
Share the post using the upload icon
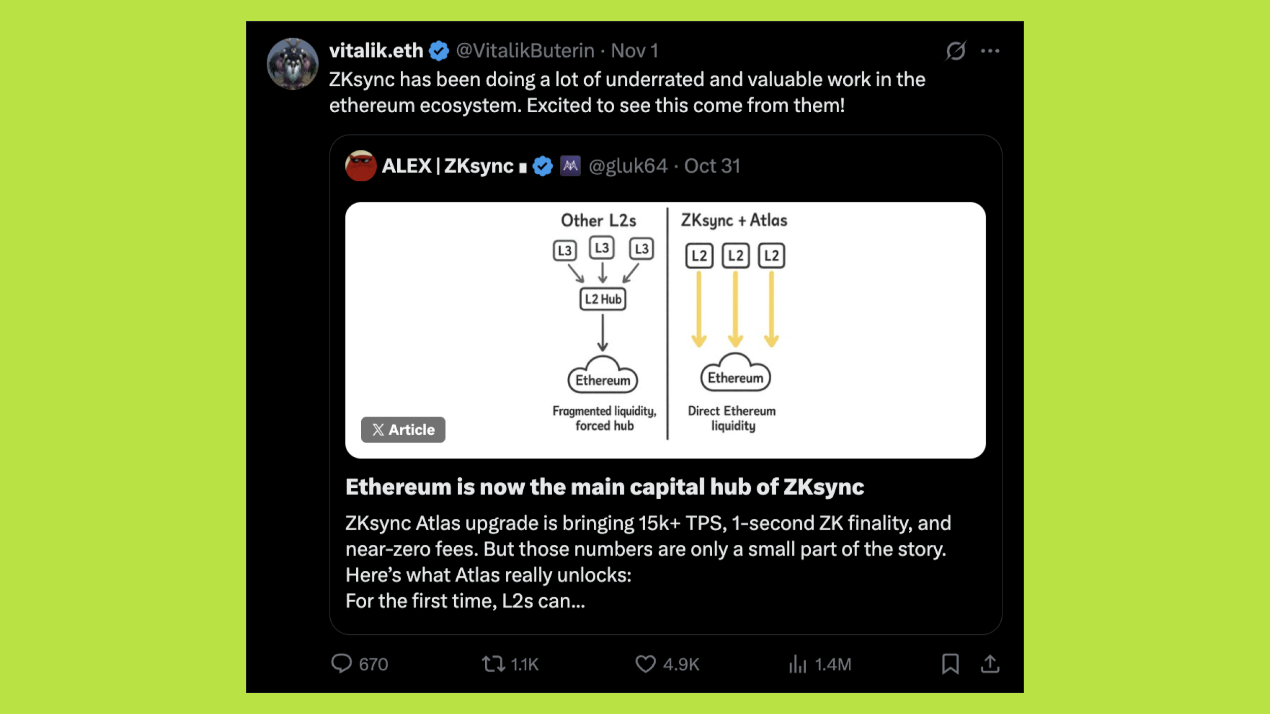pyautogui.click(x=991, y=664)
